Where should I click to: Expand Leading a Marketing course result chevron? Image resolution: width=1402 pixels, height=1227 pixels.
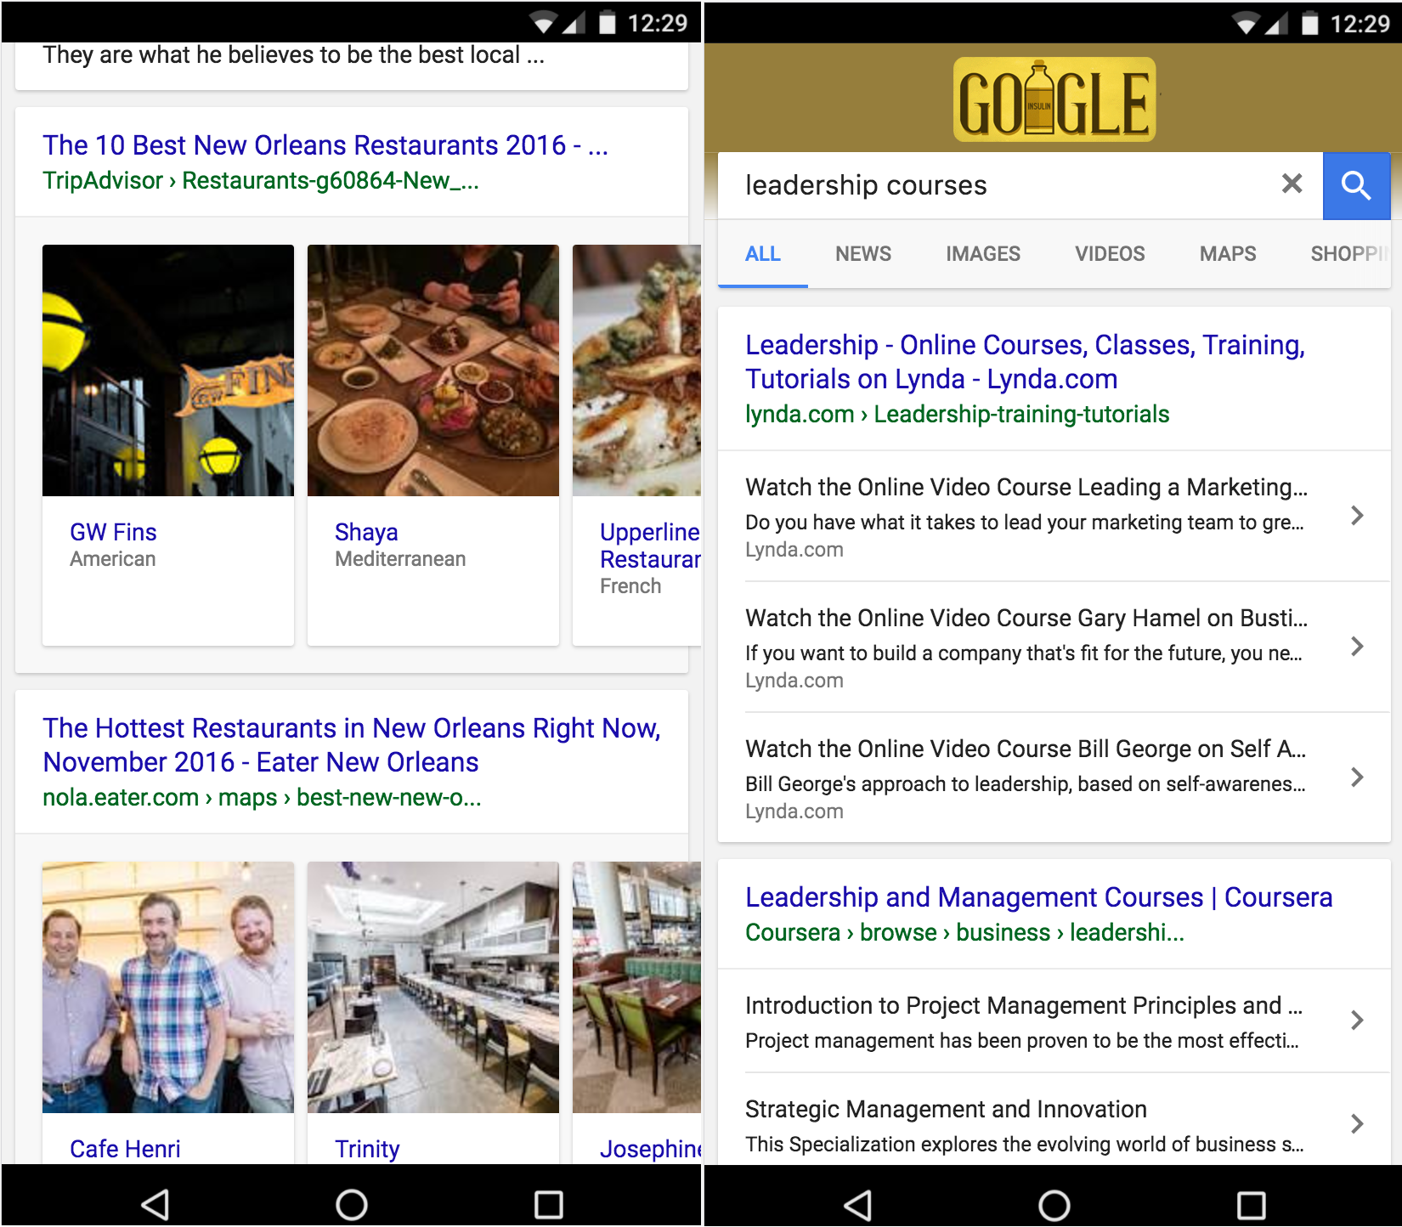click(x=1357, y=516)
